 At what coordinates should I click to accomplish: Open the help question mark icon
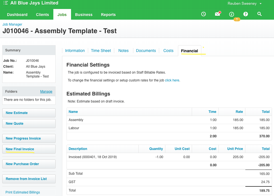click(x=246, y=14)
